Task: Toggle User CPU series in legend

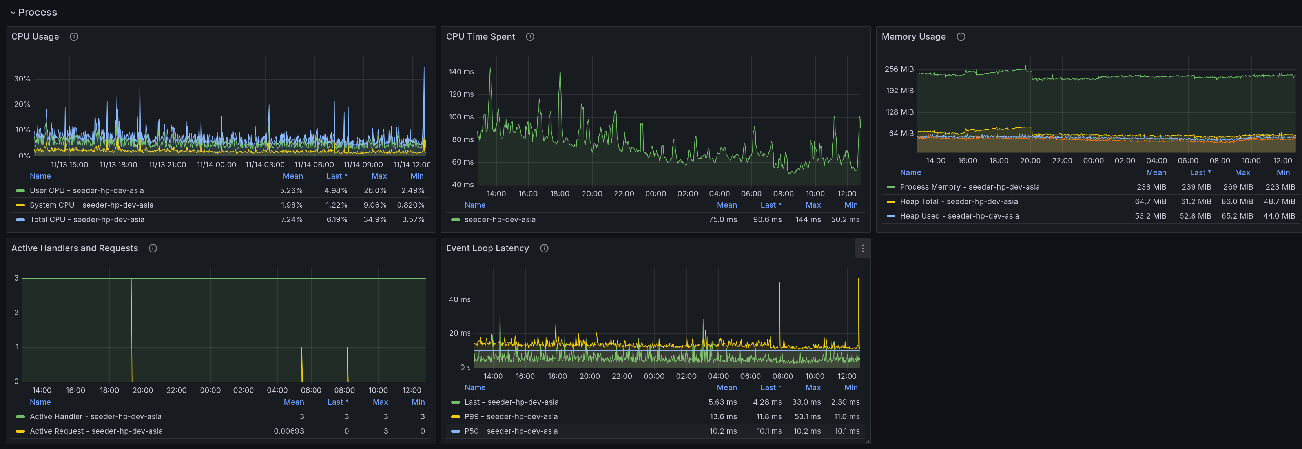Action: coord(86,191)
